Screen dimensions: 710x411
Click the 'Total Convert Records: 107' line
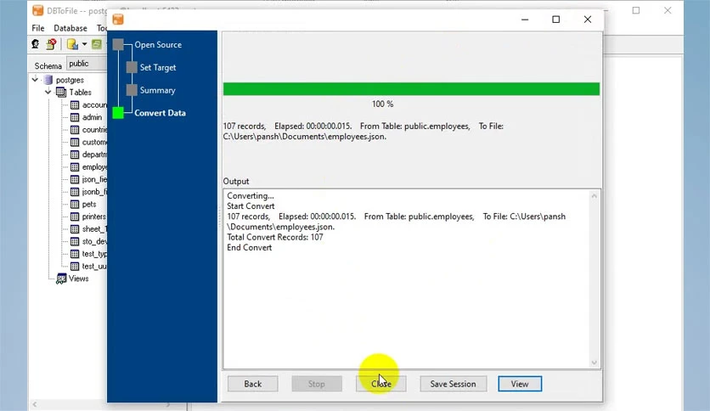pyautogui.click(x=275, y=237)
